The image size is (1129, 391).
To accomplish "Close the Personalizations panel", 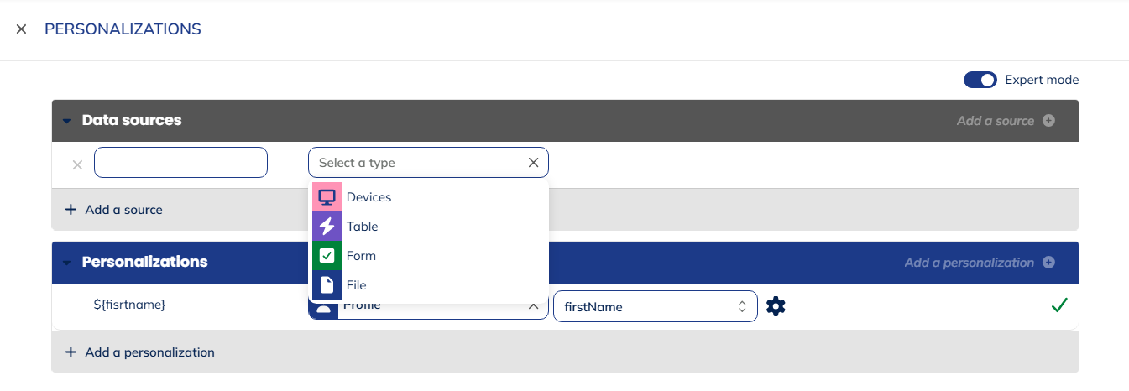I will [22, 29].
